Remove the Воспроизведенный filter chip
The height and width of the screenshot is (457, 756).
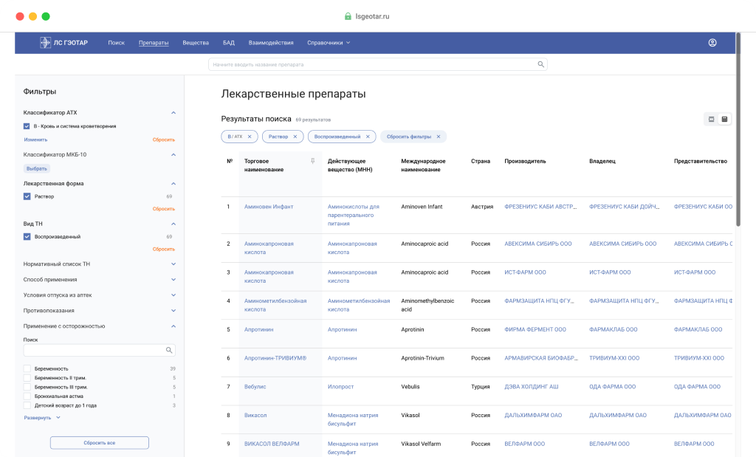[368, 137]
